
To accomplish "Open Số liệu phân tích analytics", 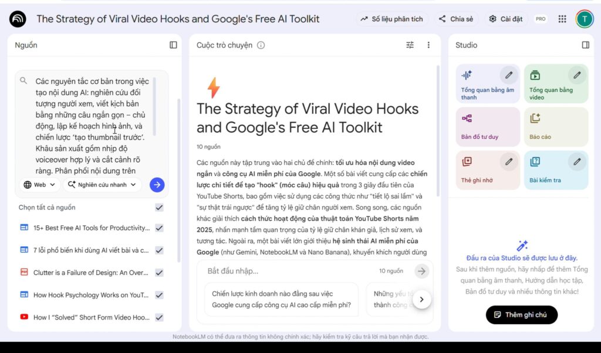I will coord(392,19).
